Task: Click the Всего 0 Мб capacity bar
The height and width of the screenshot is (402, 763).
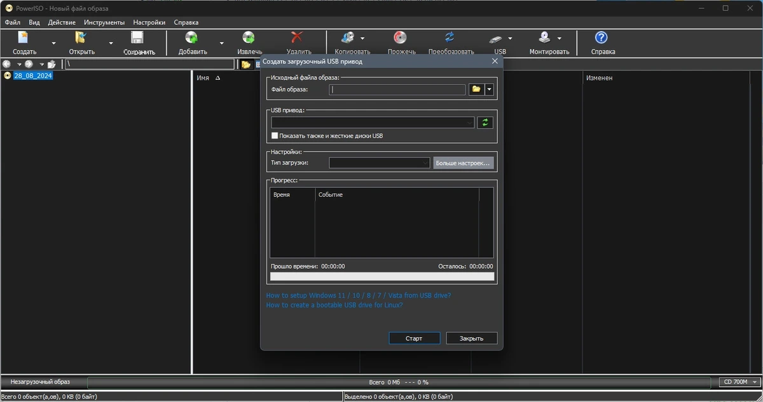Action: coord(399,382)
